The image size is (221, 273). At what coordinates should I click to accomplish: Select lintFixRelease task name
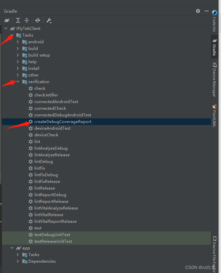[x=47, y=182]
